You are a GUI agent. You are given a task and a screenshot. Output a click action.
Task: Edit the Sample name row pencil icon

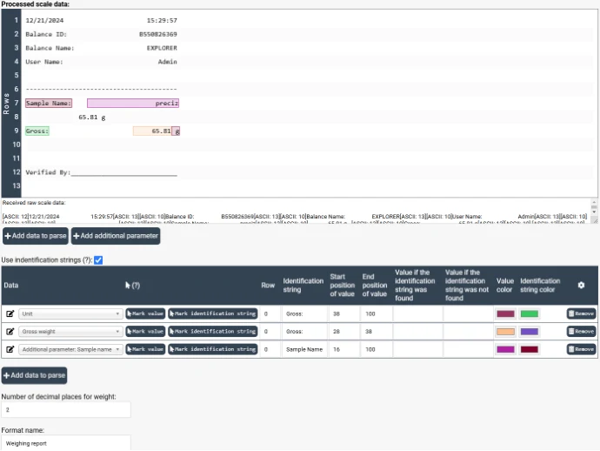click(x=10, y=349)
